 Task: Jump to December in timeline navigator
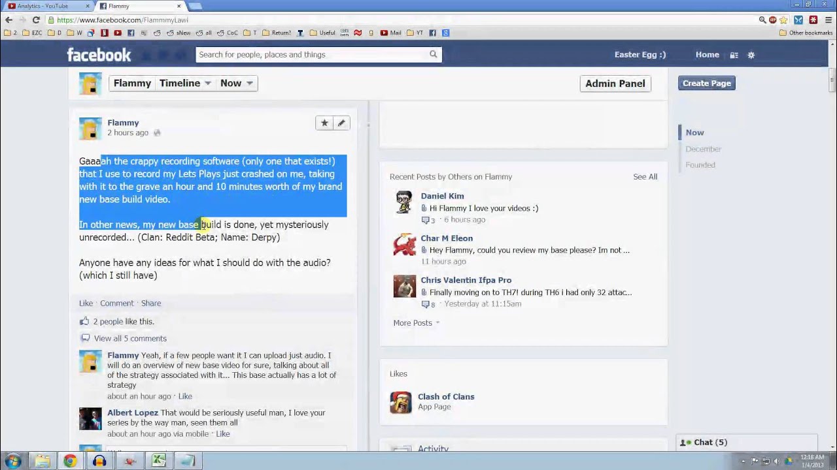coord(703,149)
